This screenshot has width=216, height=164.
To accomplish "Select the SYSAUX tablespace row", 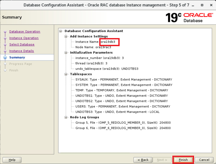I will click(x=124, y=80).
